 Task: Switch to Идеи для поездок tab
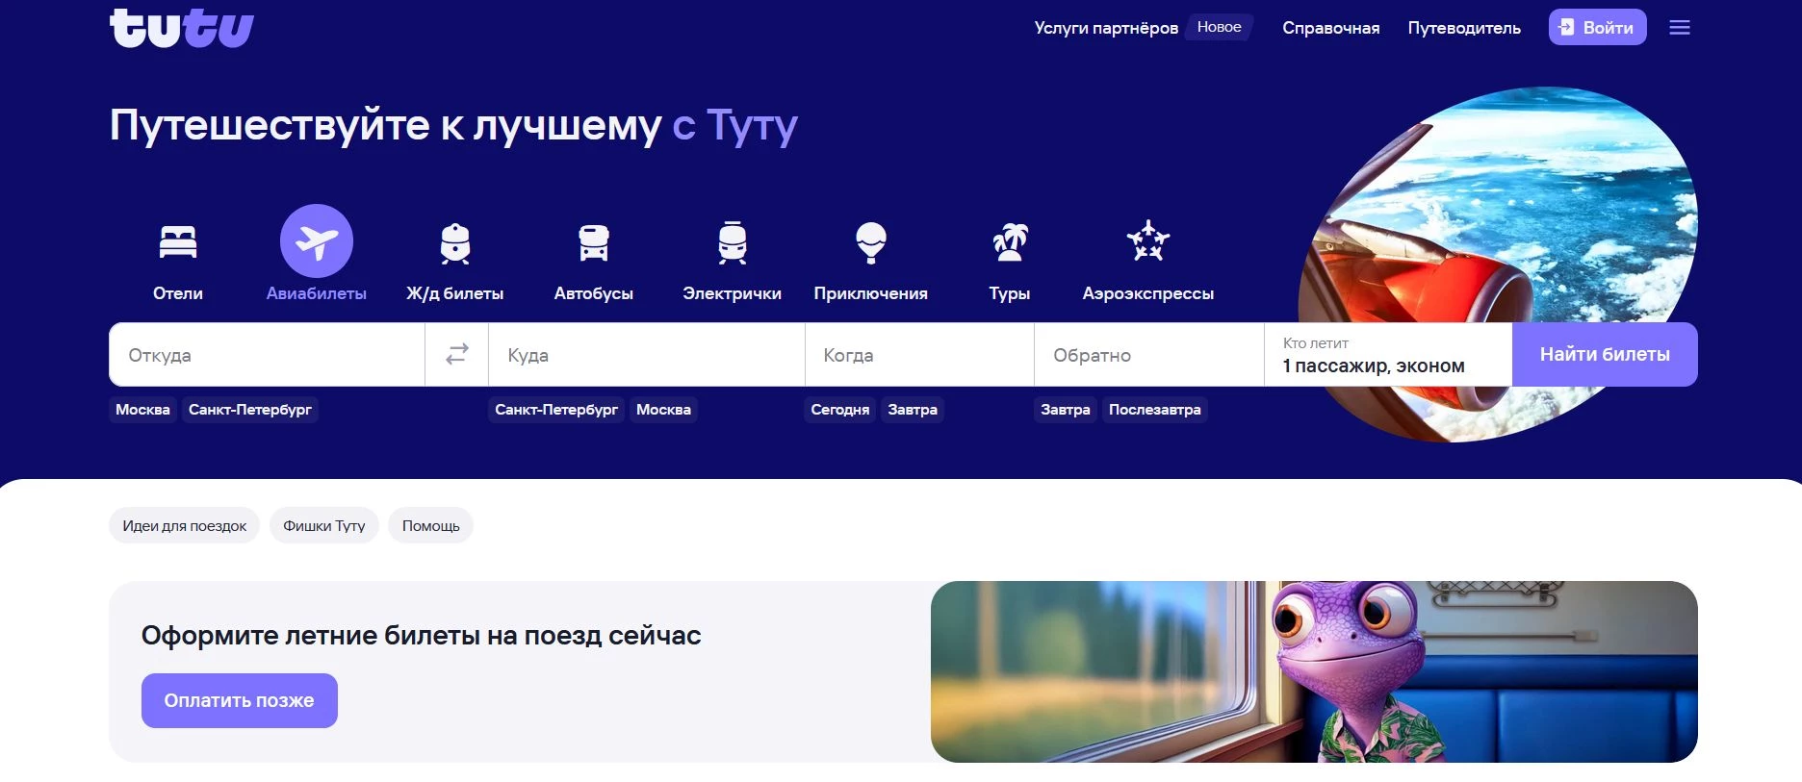point(184,525)
